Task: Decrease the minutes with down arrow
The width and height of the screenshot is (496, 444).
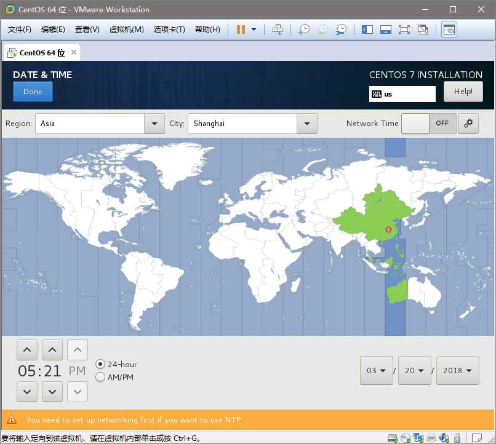Action: 52,392
